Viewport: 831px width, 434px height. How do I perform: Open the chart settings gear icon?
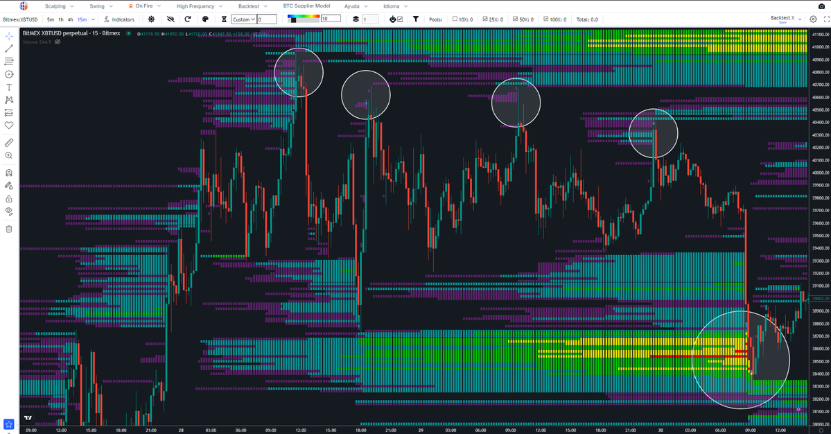(x=813, y=19)
